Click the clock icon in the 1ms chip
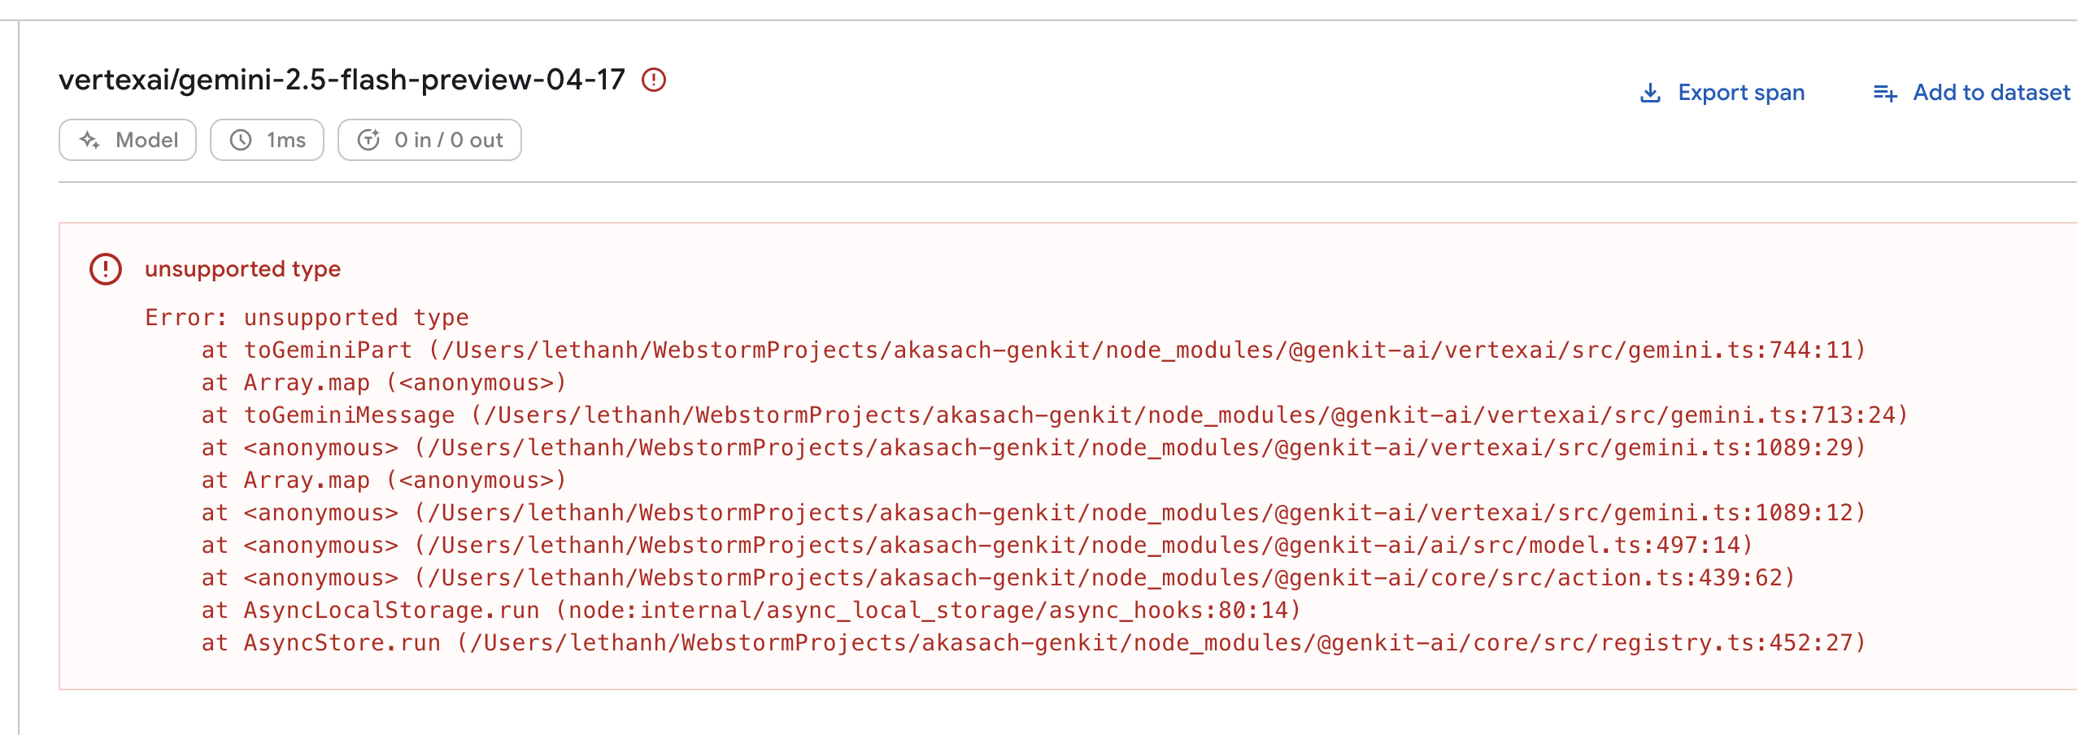Viewport: 2077px width, 735px height. (239, 140)
